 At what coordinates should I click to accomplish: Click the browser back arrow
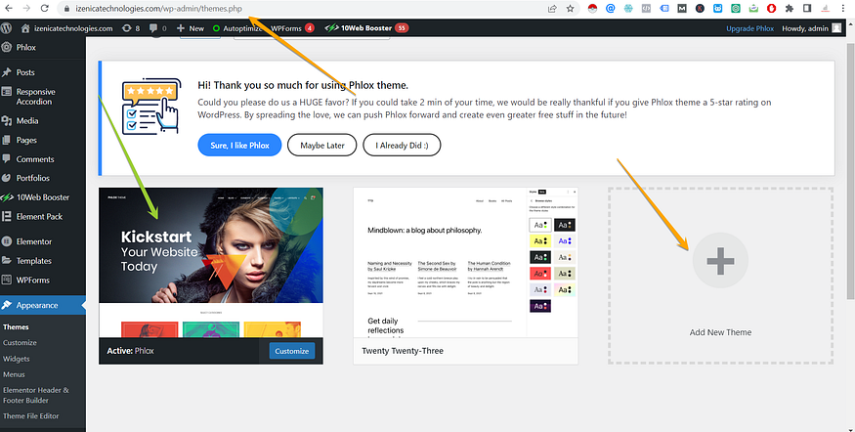[x=9, y=8]
